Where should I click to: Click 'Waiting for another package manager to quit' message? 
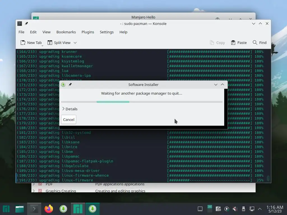coord(142,94)
